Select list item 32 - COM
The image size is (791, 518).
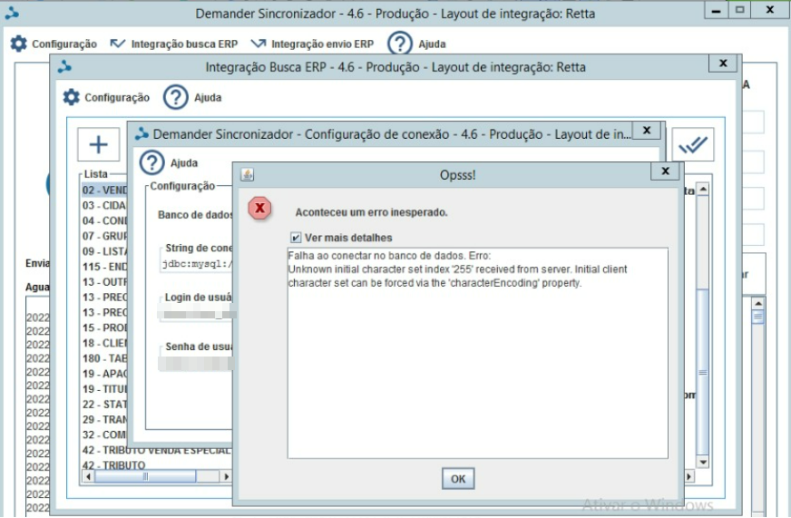pos(104,435)
